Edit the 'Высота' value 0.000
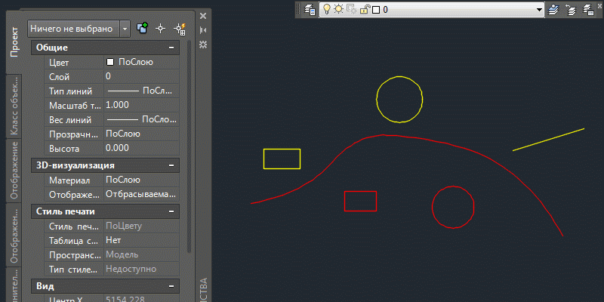The height and width of the screenshot is (302, 604). [x=141, y=148]
